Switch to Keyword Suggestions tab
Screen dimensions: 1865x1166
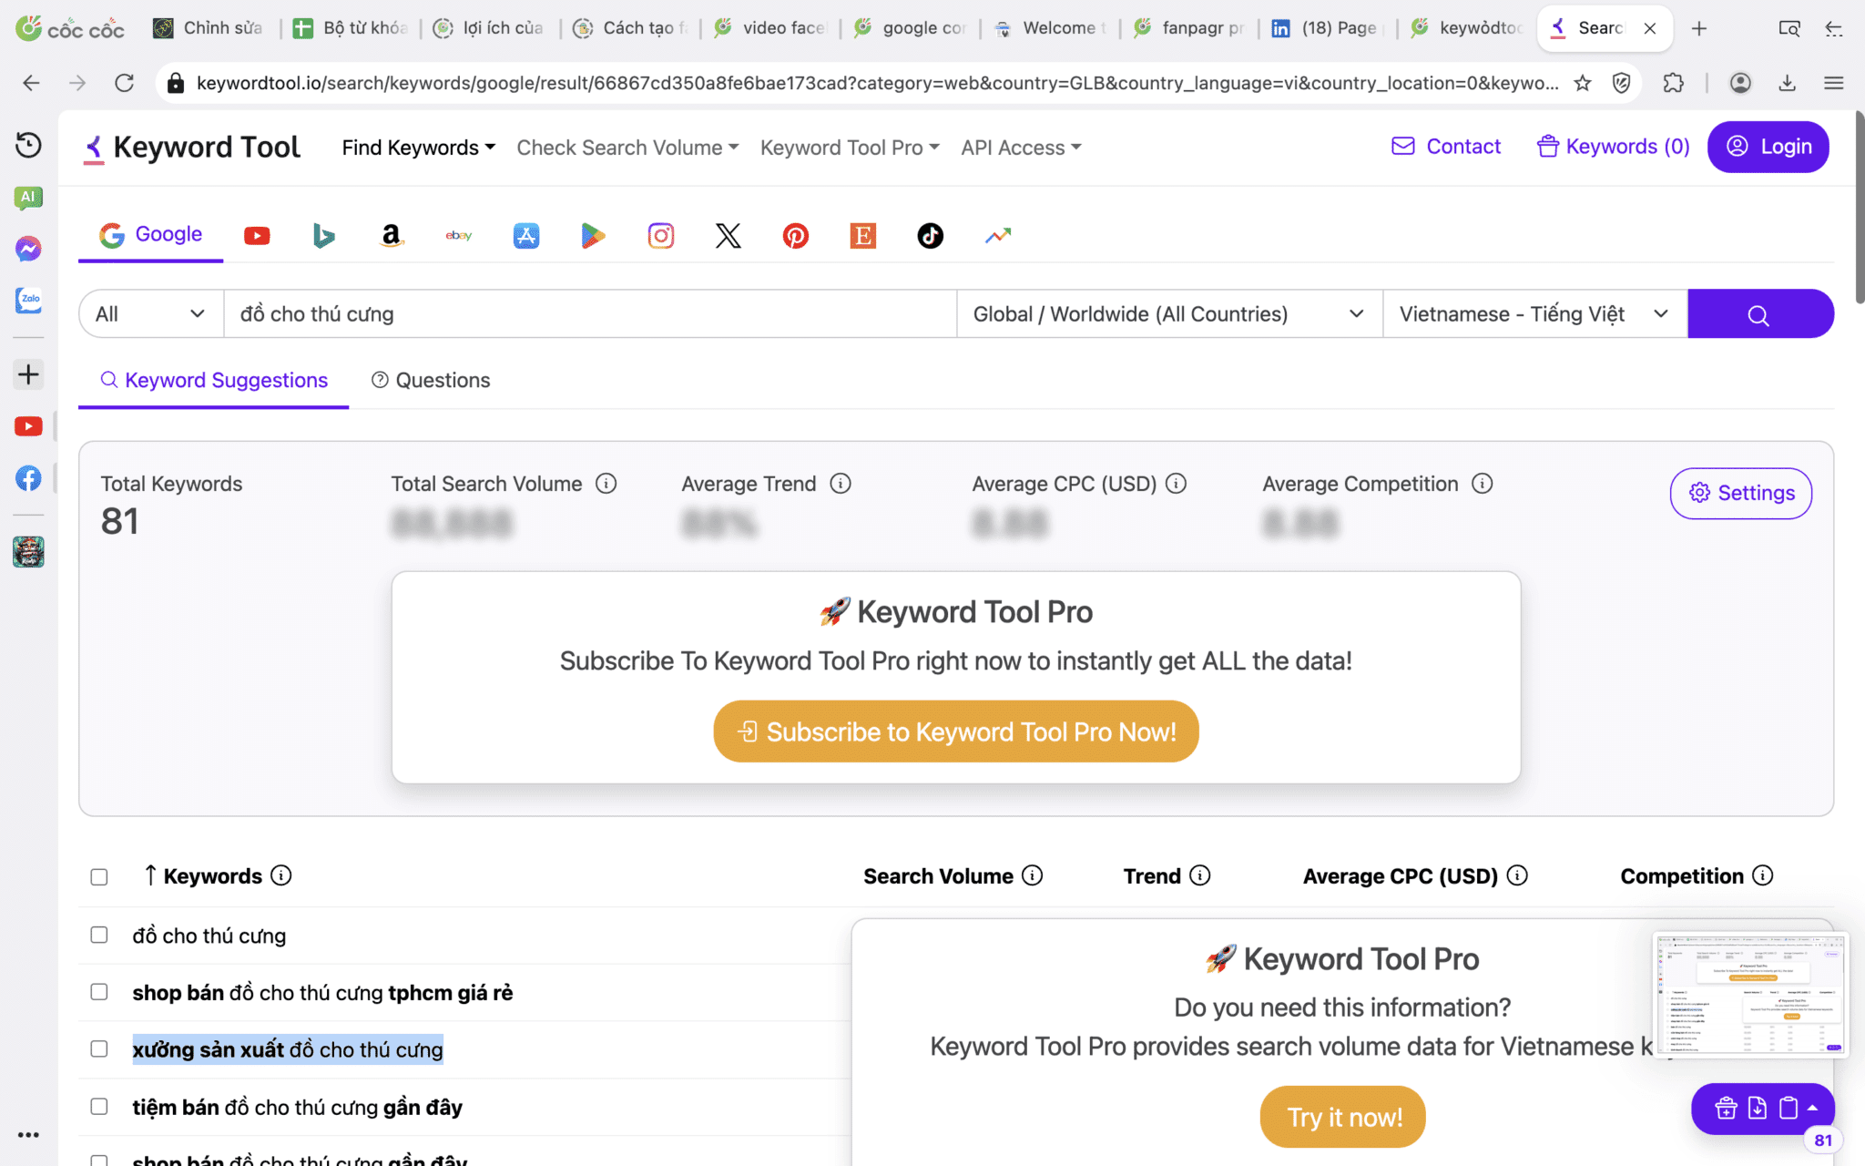[x=214, y=380]
